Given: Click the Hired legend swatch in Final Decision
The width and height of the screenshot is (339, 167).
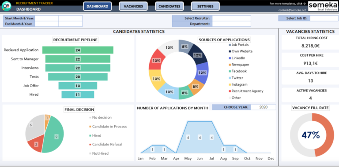Looking at the screenshot, I should 90,136.
